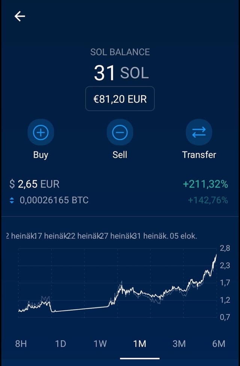
Task: Tap the +142,76% BTC change value
Action: coord(208,200)
